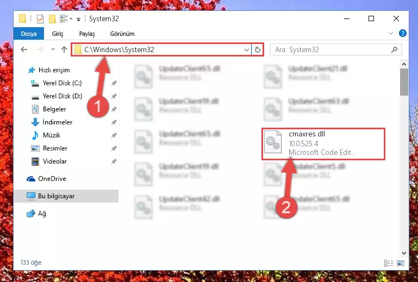Click the pin icon next to Resimler
The width and height of the screenshot is (418, 282).
[x=114, y=148]
